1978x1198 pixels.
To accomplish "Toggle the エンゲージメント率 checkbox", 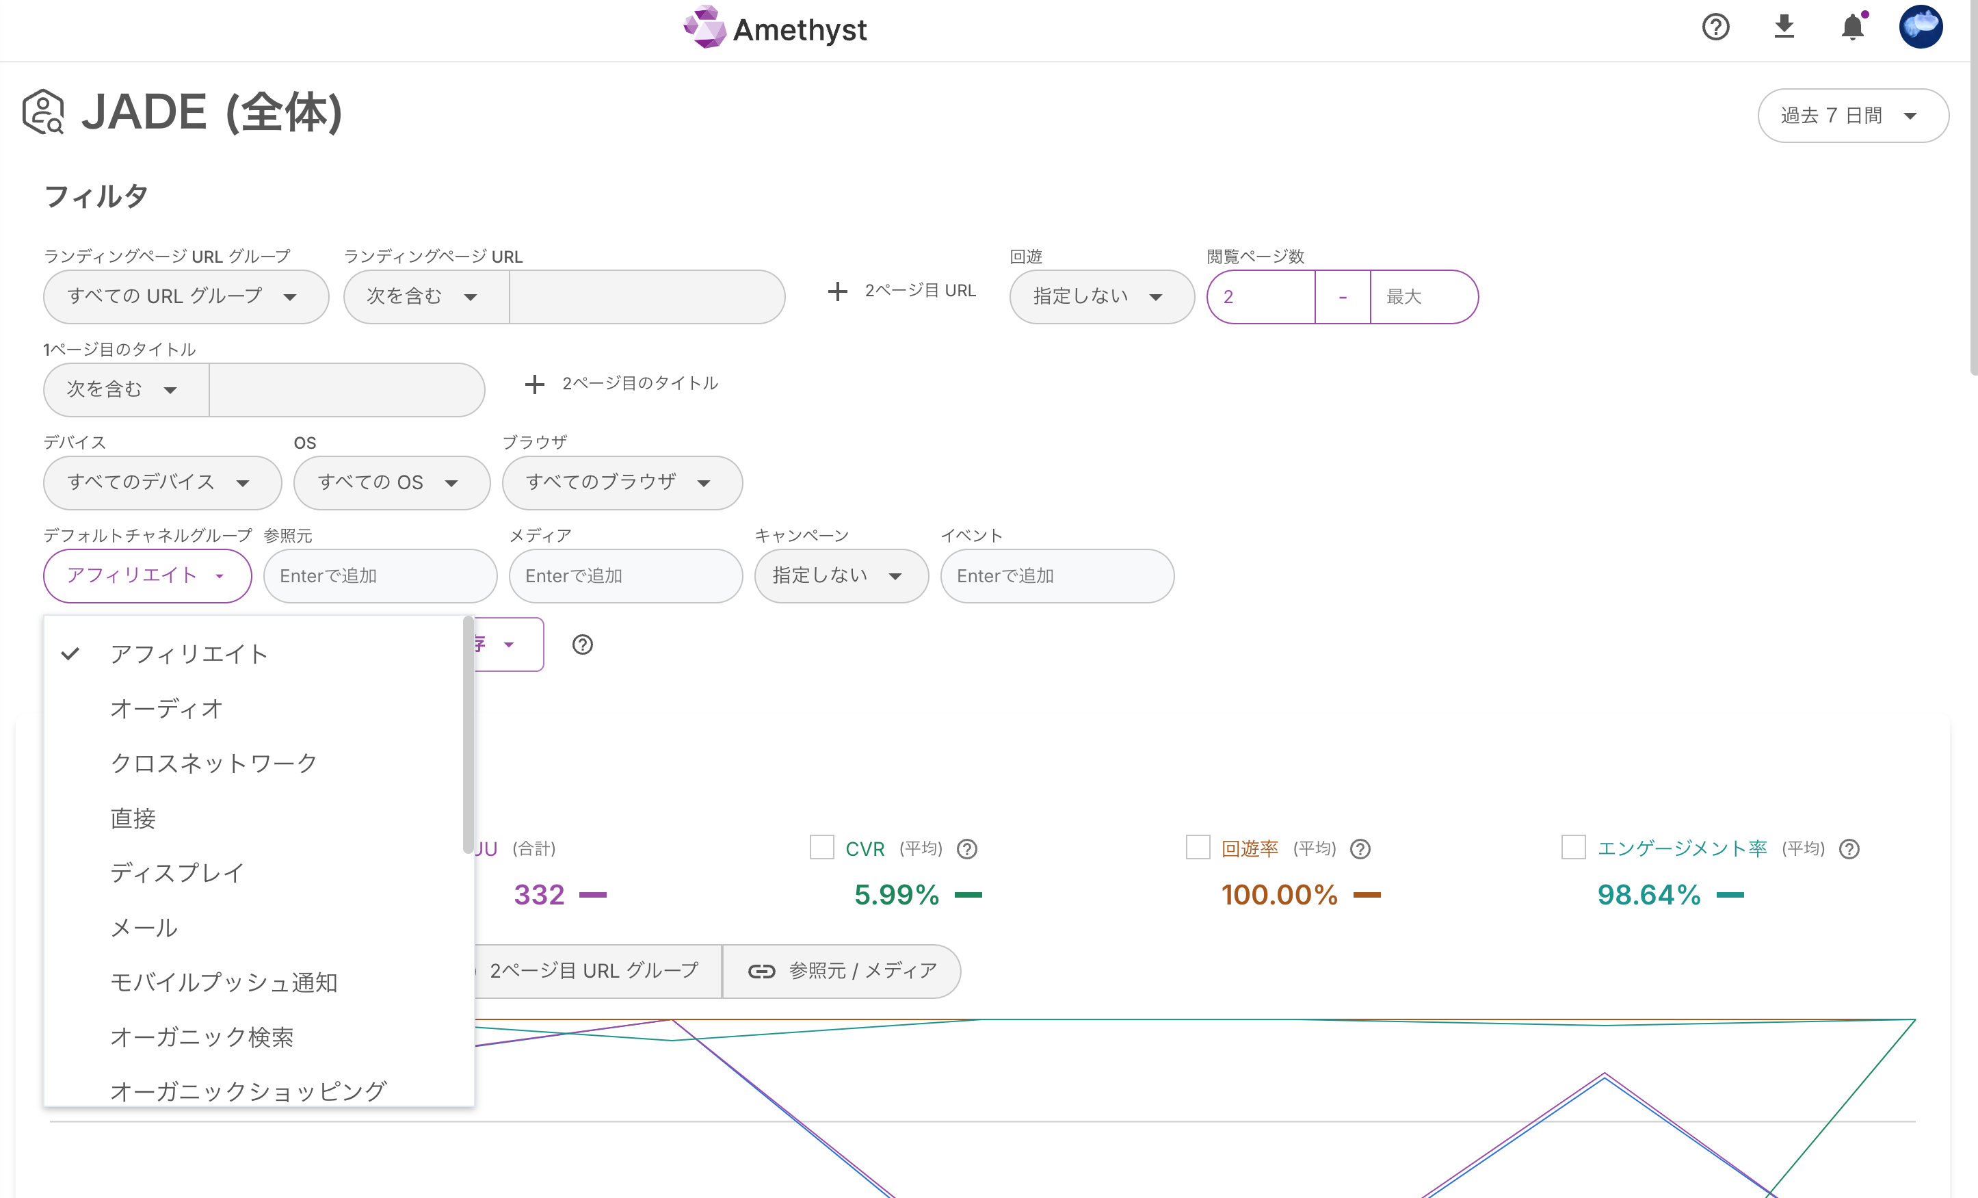I will click(1572, 847).
